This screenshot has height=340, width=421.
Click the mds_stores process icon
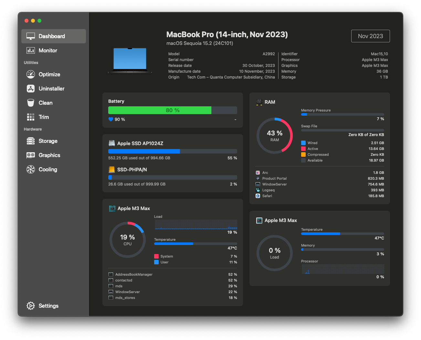pos(111,298)
